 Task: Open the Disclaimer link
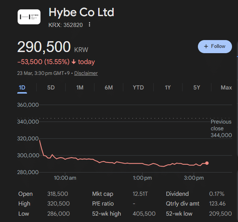86,73
